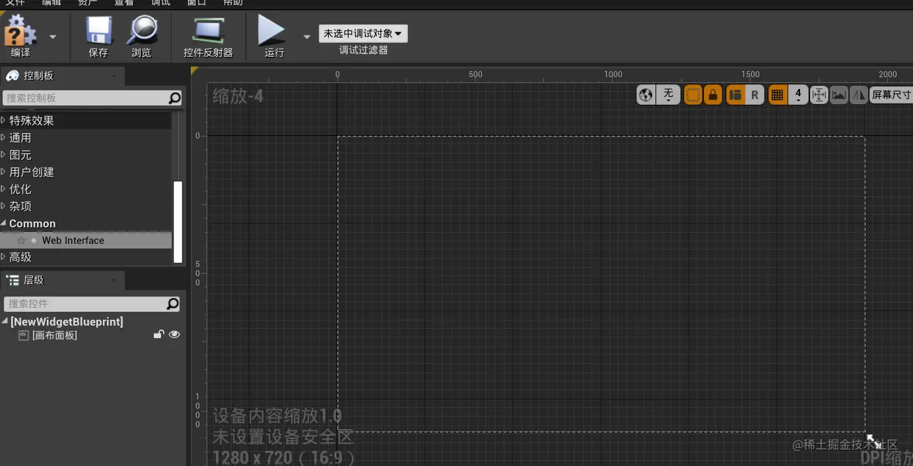
Task: Click the zoom to fit icon
Action: (819, 95)
